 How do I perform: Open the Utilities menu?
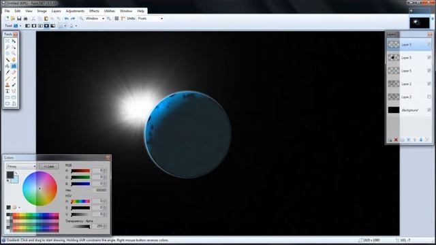(x=110, y=11)
